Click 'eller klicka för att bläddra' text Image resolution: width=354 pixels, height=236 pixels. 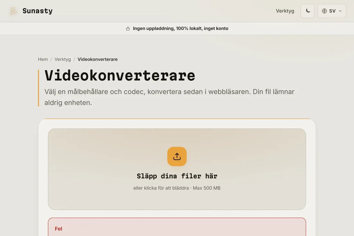point(161,188)
